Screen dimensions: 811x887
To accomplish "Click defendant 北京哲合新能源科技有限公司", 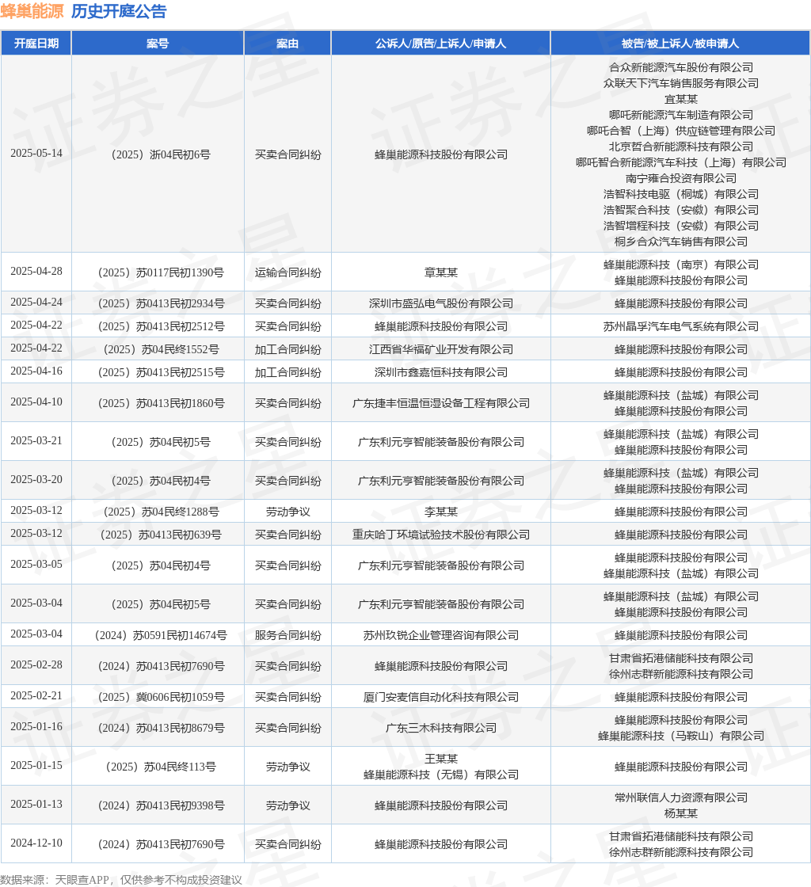I will tap(681, 147).
